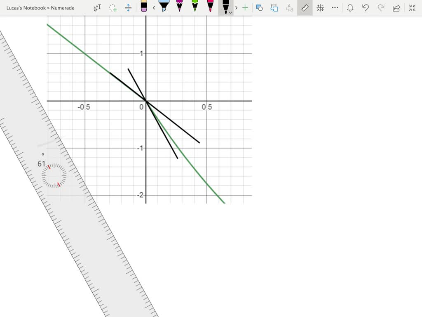Image resolution: width=422 pixels, height=317 pixels.
Task: Toggle the black pen selection
Action: coord(225,6)
